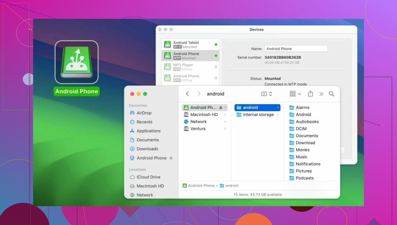Select MP3 Player in Devices list
This screenshot has height=225, width=397.
(x=190, y=67)
